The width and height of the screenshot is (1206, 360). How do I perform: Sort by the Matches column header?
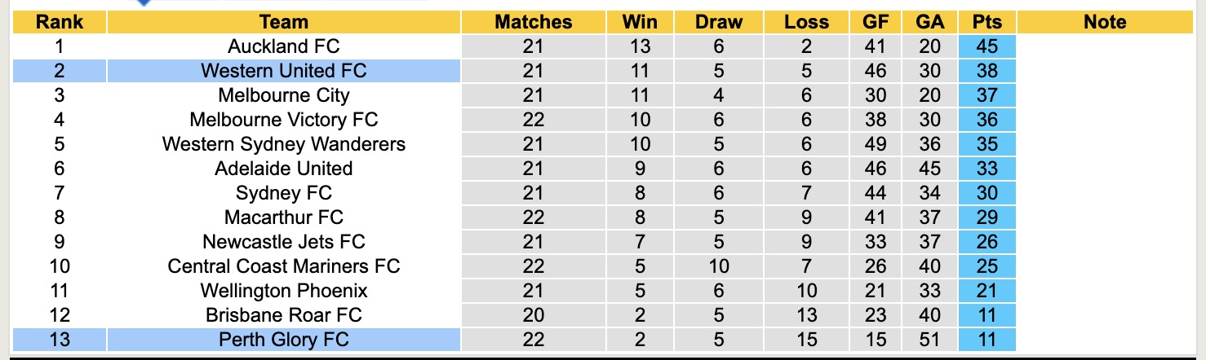point(534,22)
